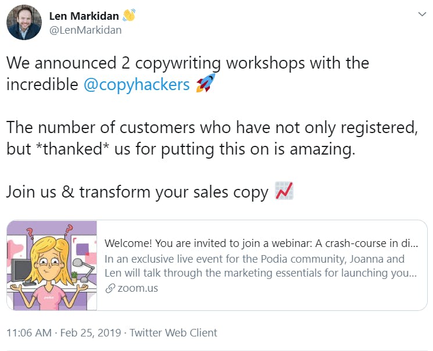
Task: Open the Len Markidan display name
Action: pyautogui.click(x=84, y=16)
